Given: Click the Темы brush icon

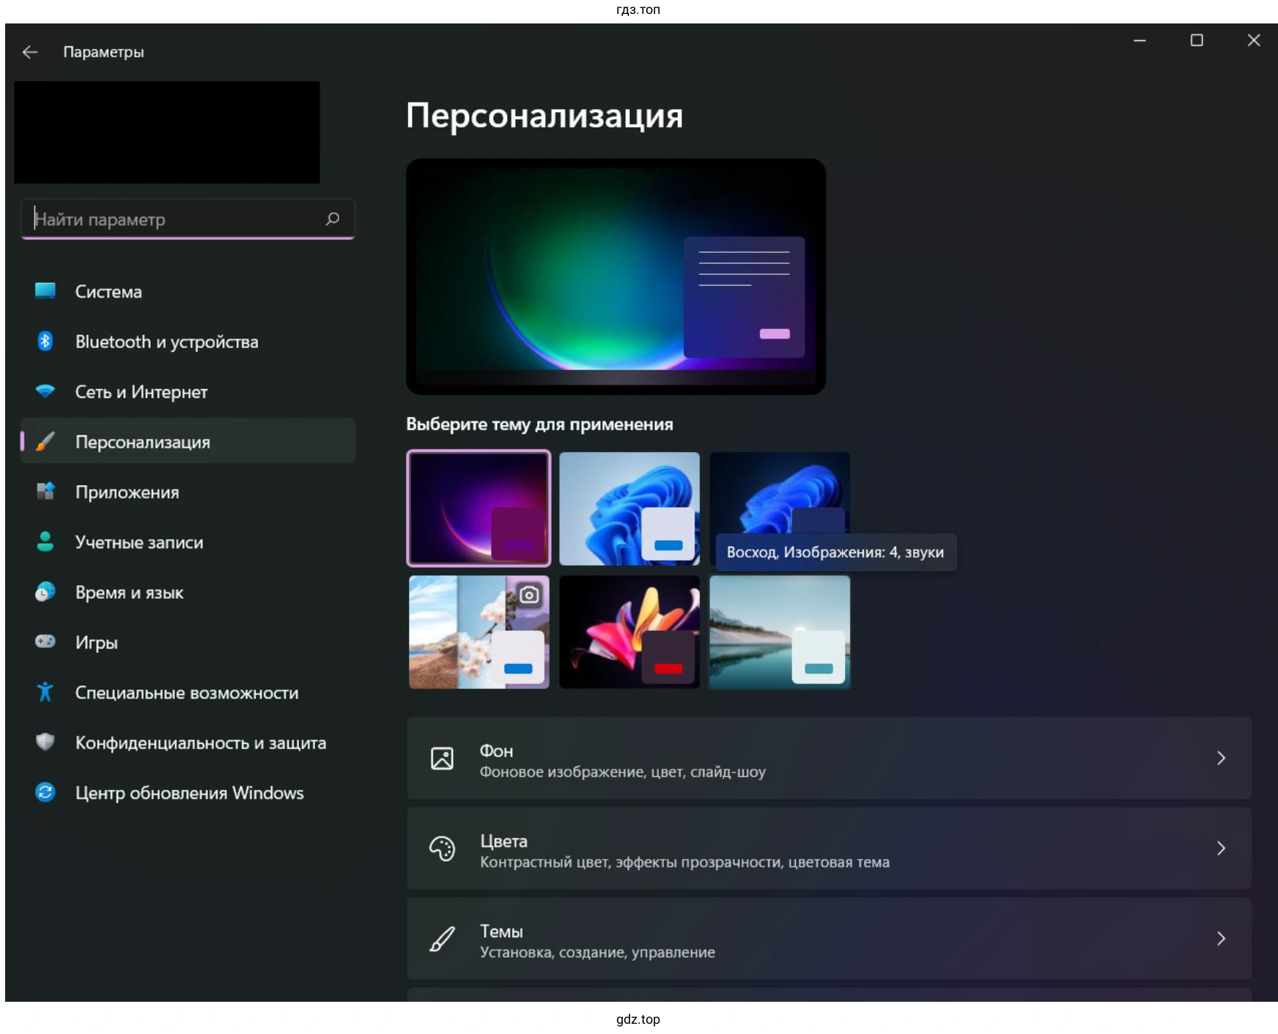Looking at the screenshot, I should tap(442, 939).
